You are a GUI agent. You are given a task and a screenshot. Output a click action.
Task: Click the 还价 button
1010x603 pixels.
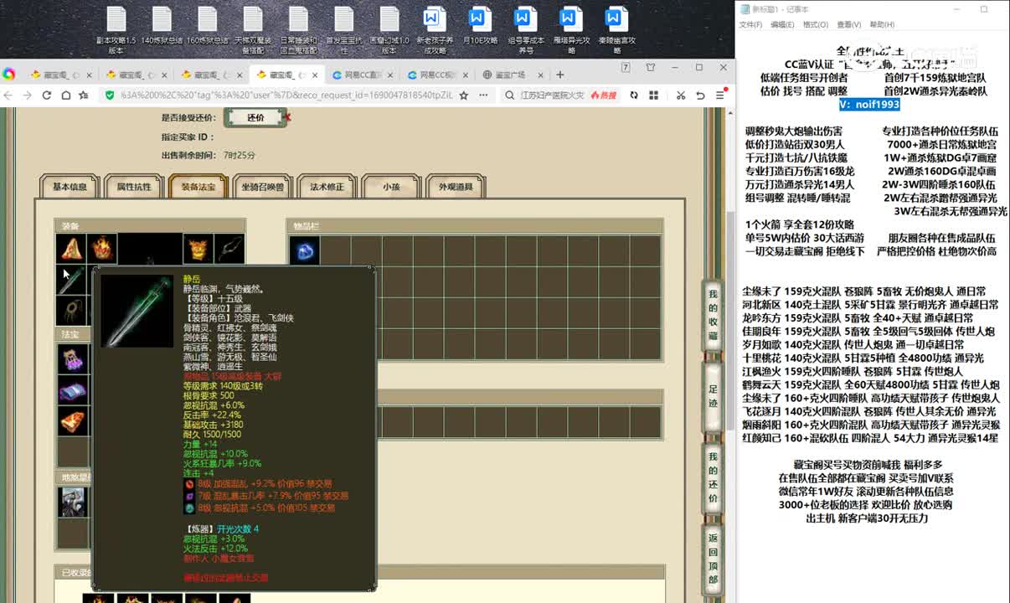(255, 118)
